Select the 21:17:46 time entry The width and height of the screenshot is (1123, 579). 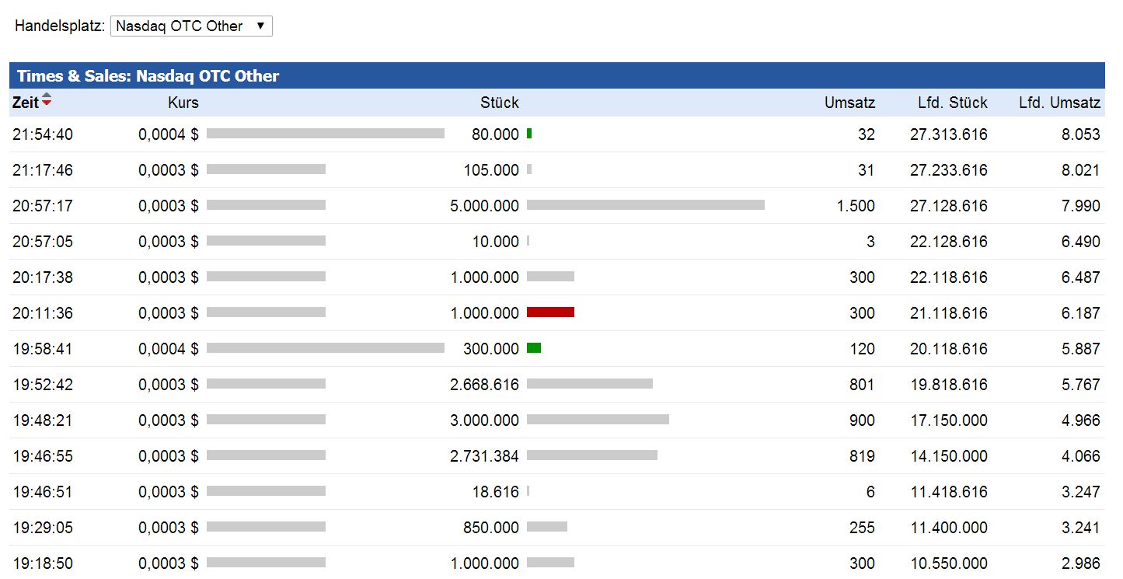[x=43, y=170]
